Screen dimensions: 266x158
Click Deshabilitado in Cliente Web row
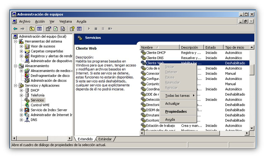click(x=235, y=63)
